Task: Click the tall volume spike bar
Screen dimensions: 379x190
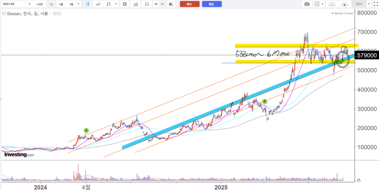Action: [x=78, y=172]
